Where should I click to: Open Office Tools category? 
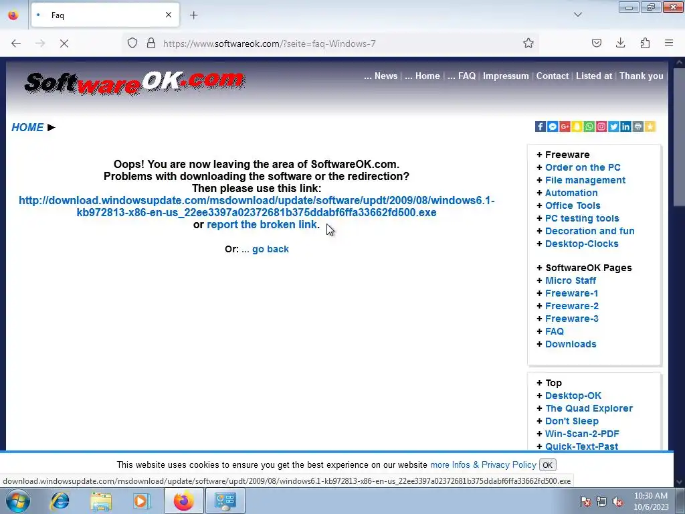pyautogui.click(x=573, y=205)
